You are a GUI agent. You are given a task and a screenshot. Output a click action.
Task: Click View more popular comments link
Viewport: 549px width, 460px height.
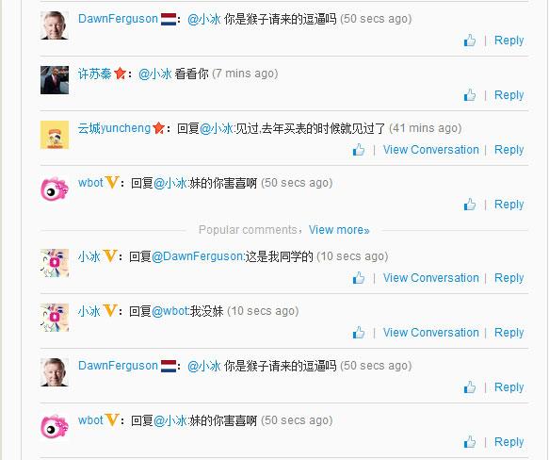339,230
